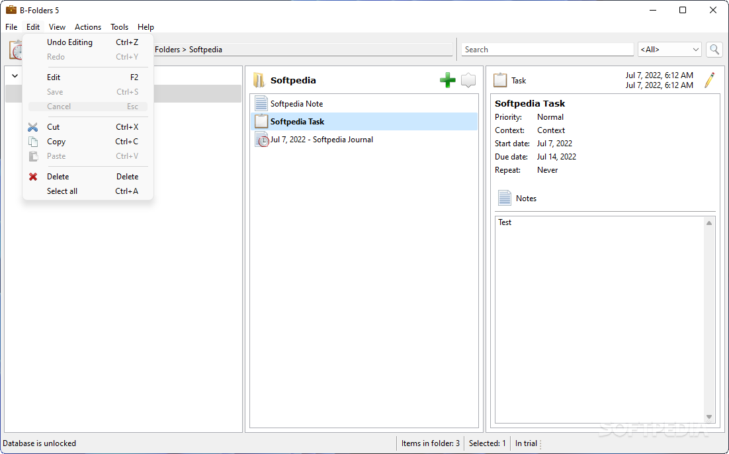Collapse the tree chevron in left panel
This screenshot has width=729, height=454.
(15, 75)
